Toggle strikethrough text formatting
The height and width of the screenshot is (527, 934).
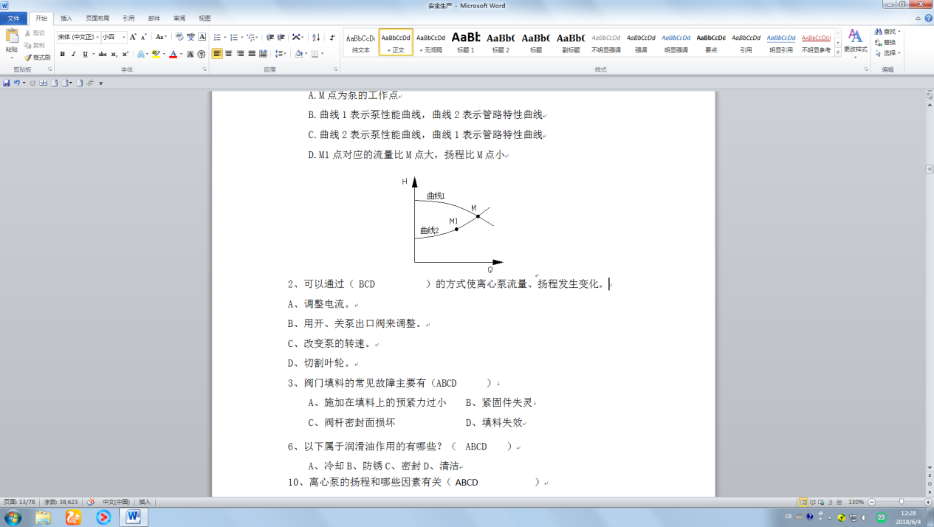click(x=103, y=54)
